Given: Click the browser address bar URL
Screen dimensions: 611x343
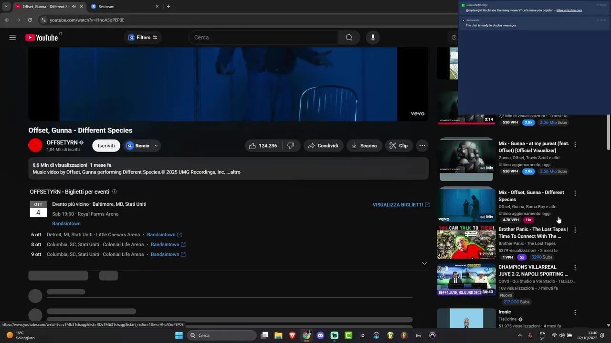Looking at the screenshot, I should [87, 20].
